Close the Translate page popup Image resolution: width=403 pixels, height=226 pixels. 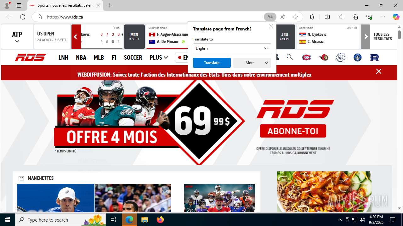(x=271, y=26)
